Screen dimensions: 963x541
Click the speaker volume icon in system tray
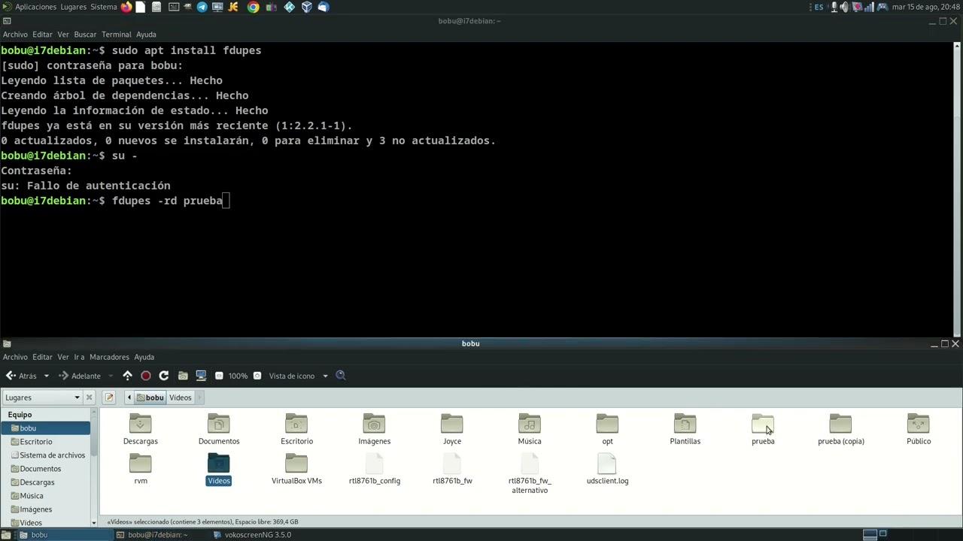click(x=843, y=7)
